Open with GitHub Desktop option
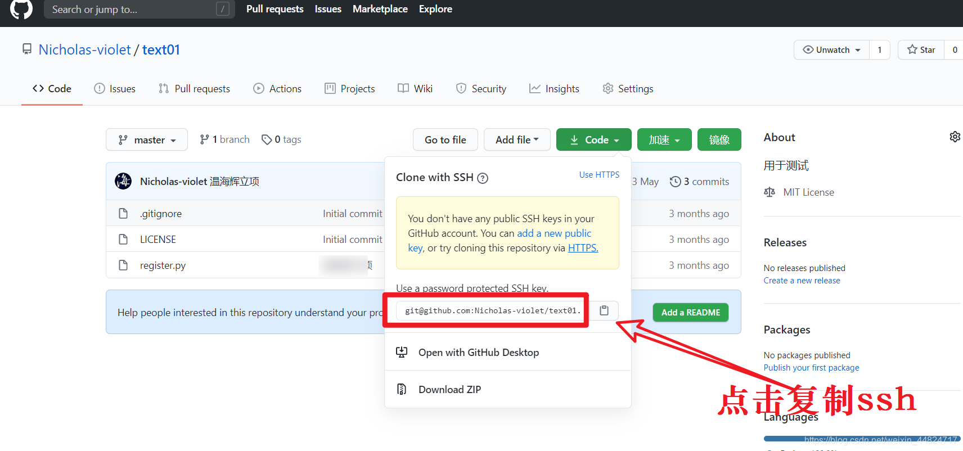963x451 pixels. 507,352
